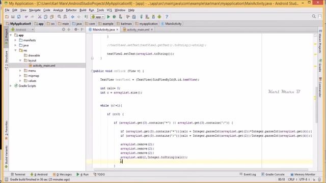
Task: Open the Edit menu
Action: coord(15,10)
